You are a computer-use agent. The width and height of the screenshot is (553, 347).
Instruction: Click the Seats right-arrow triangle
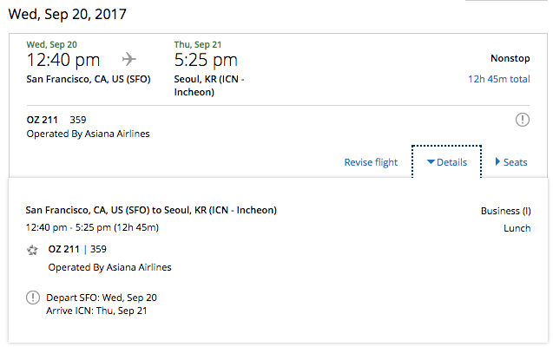(497, 161)
